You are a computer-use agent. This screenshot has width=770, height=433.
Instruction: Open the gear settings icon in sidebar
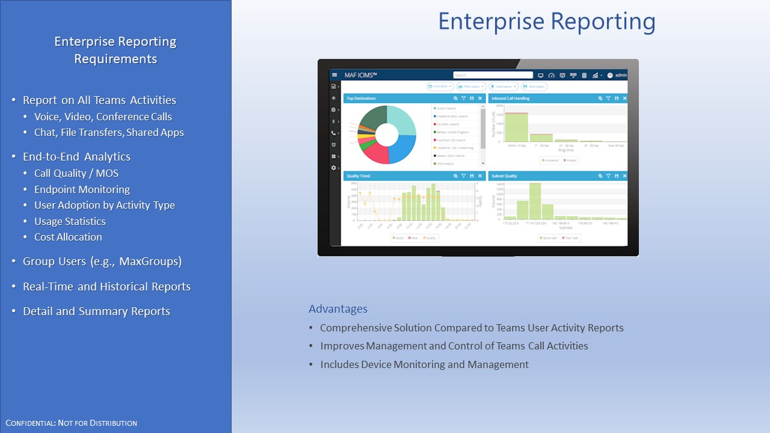(333, 168)
